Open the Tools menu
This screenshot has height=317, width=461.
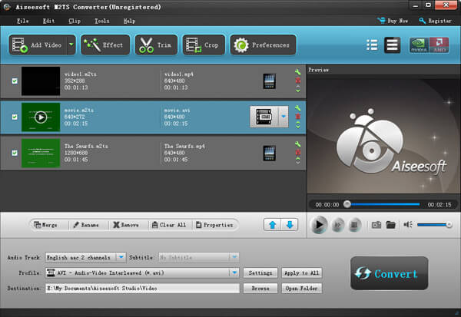pyautogui.click(x=102, y=21)
